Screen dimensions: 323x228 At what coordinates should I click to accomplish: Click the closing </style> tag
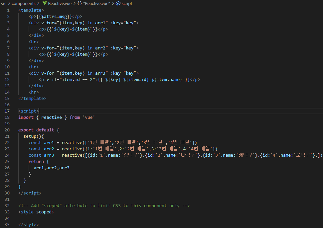tap(28, 224)
